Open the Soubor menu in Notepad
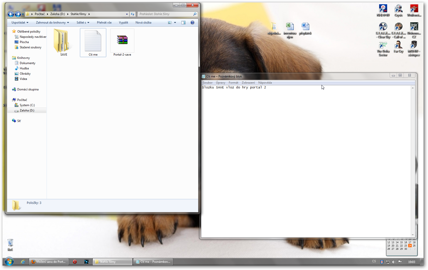 pos(207,83)
